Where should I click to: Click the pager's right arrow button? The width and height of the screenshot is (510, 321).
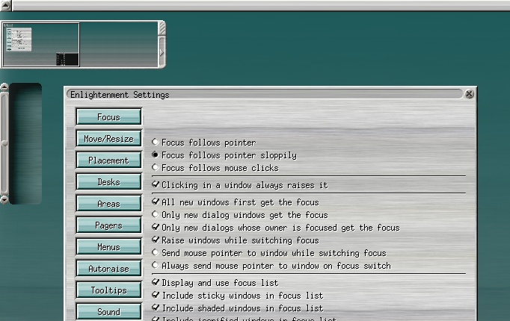(x=162, y=52)
